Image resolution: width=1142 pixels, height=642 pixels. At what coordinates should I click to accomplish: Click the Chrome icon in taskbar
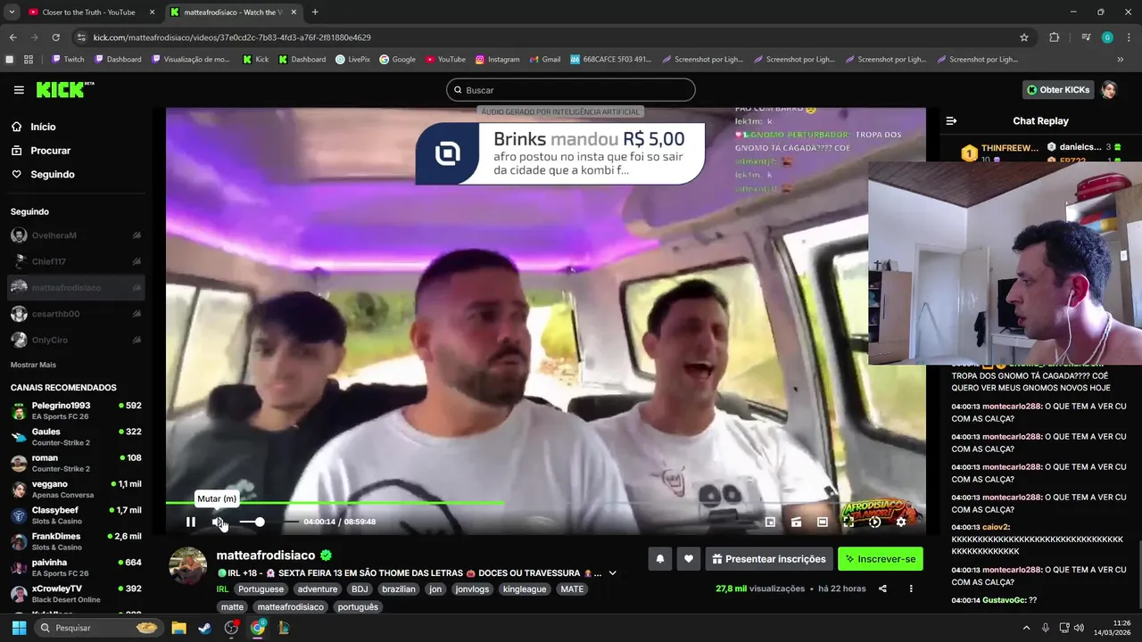click(x=258, y=628)
